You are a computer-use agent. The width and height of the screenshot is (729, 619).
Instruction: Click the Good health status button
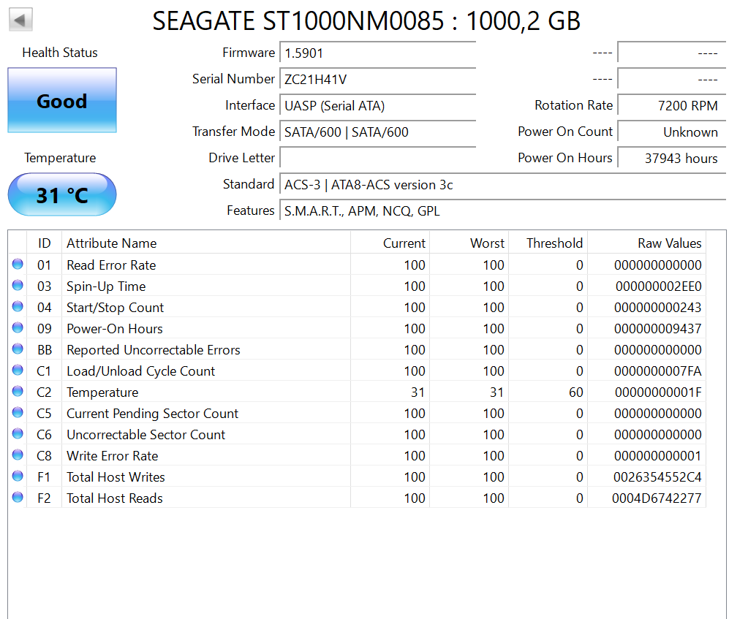pyautogui.click(x=62, y=100)
